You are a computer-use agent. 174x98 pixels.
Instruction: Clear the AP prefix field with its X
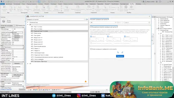pos(115,22)
